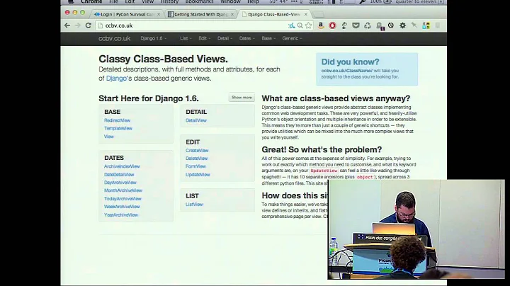Select the Django Class-Based Views tab
510x286 pixels.
click(x=273, y=14)
